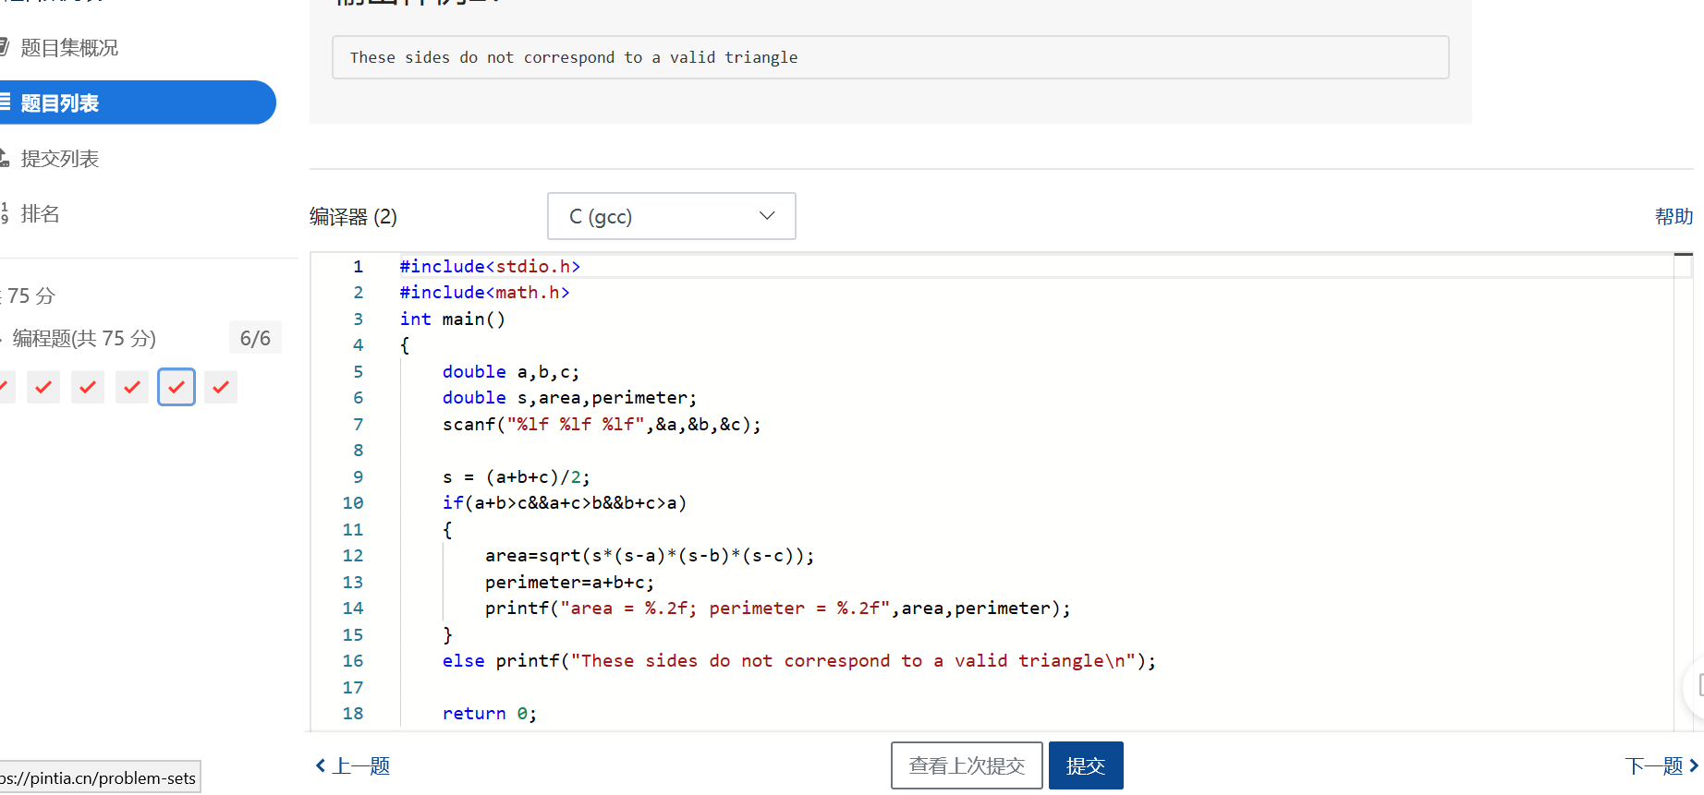The height and width of the screenshot is (795, 1704).
Task: Open the 帮助 help link
Action: tap(1674, 216)
